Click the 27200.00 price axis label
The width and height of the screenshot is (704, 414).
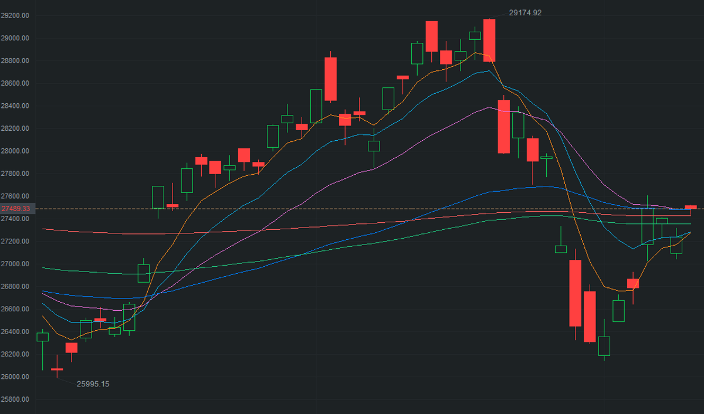(15, 242)
